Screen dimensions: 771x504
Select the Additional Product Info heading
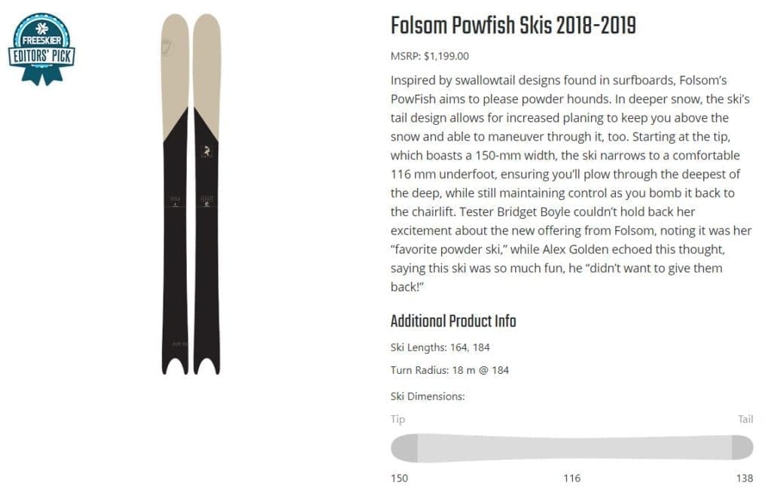coord(453,321)
